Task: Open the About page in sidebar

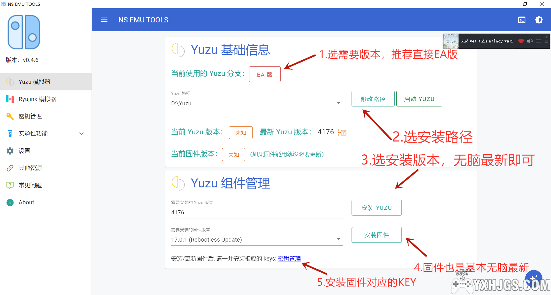Action: (x=26, y=202)
